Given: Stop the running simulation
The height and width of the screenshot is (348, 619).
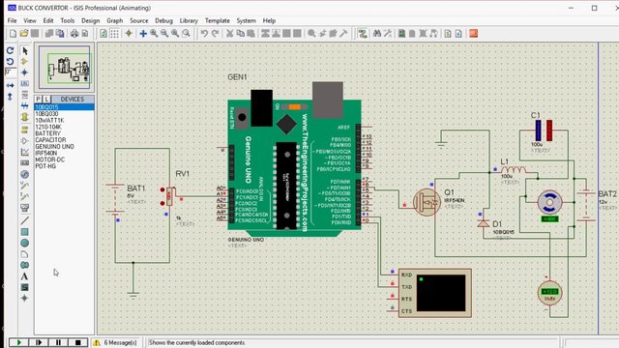Looking at the screenshot, I should [x=77, y=342].
